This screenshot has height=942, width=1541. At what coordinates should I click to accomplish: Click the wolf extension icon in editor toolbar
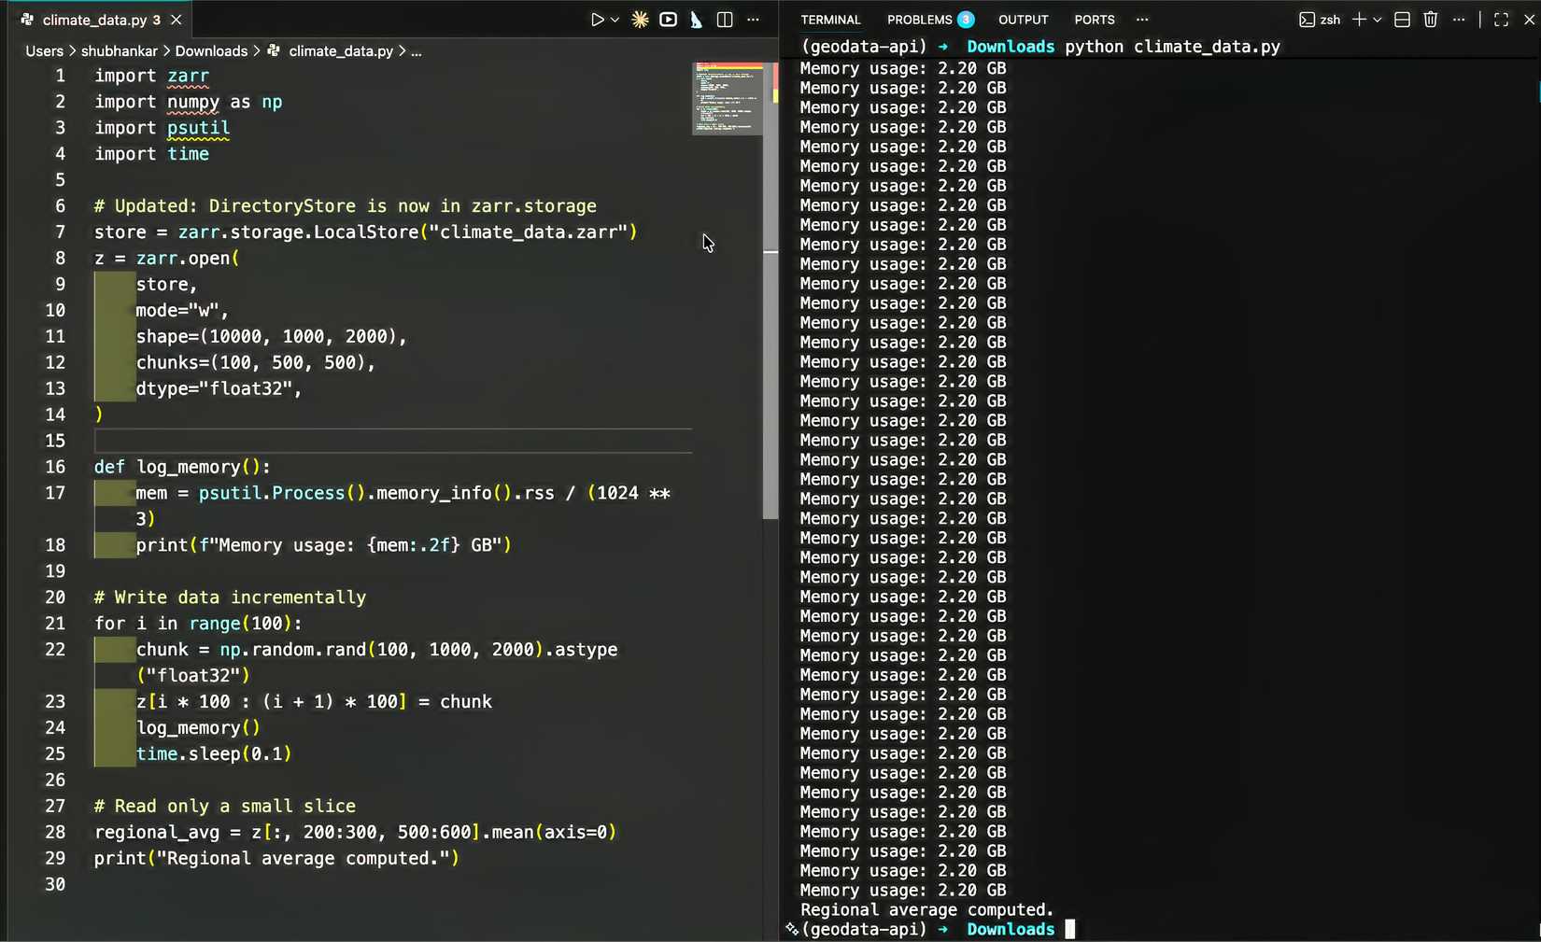[x=696, y=19]
